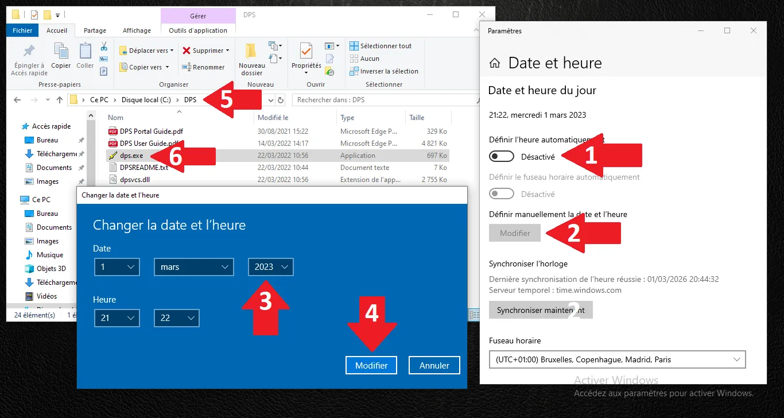
Task: Open the Partage ribbon tab
Action: click(x=95, y=30)
